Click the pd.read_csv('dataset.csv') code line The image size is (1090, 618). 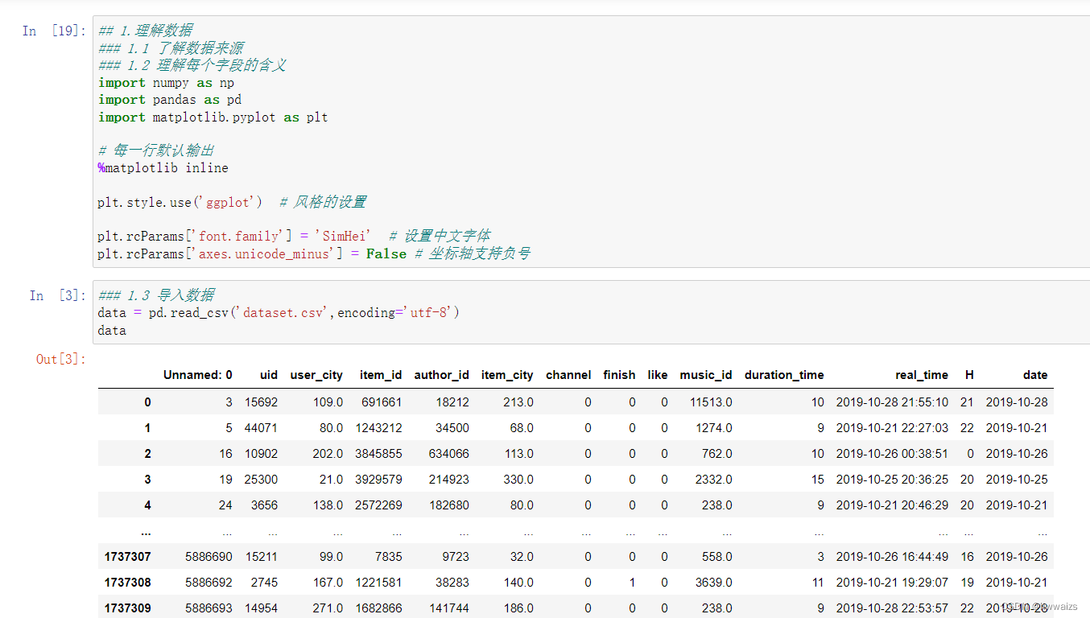click(279, 312)
